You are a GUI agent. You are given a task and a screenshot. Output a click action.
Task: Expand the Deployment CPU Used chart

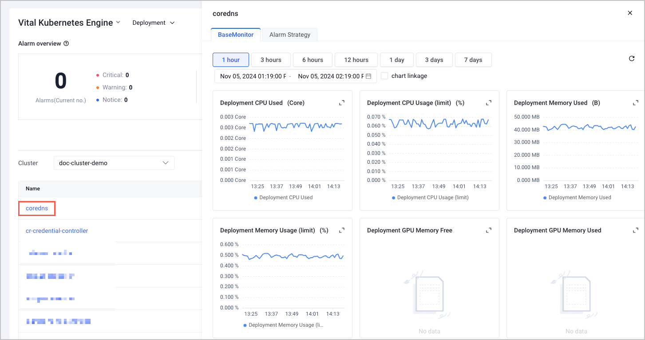click(x=342, y=103)
